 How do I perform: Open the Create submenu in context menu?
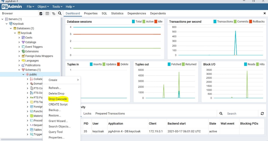(x=62, y=80)
